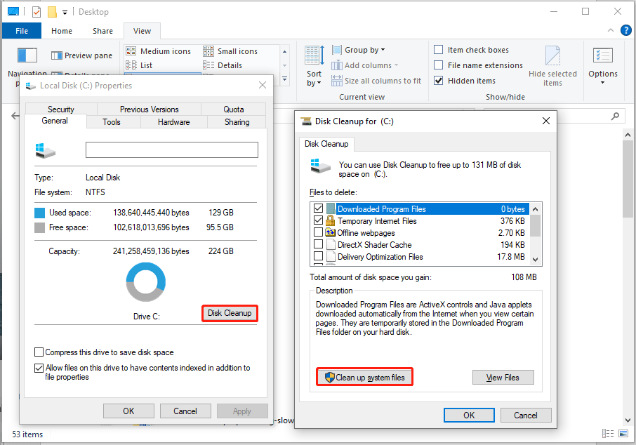Click the layout gallery up arrow

(285, 51)
